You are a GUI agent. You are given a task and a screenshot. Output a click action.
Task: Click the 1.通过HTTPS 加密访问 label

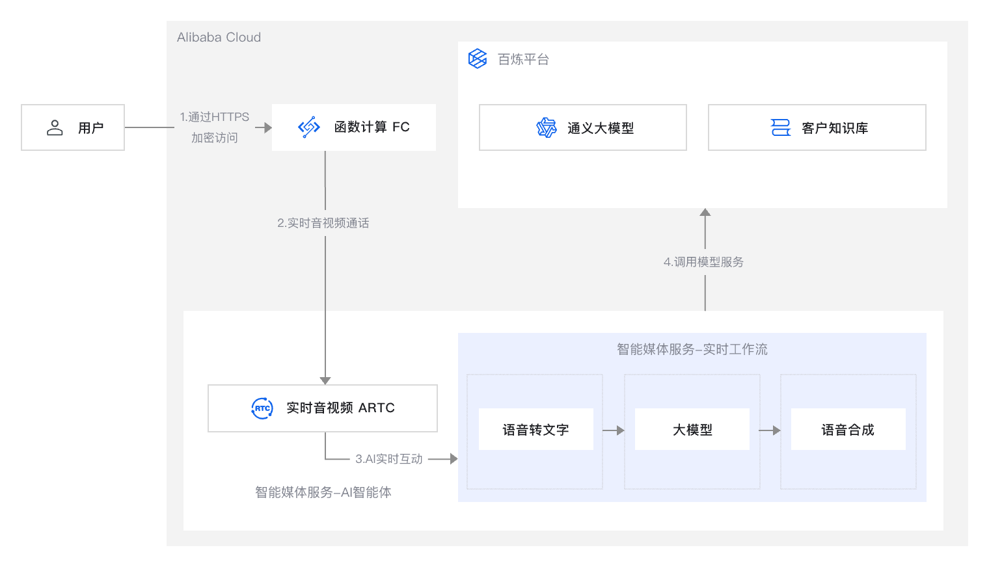pyautogui.click(x=215, y=127)
